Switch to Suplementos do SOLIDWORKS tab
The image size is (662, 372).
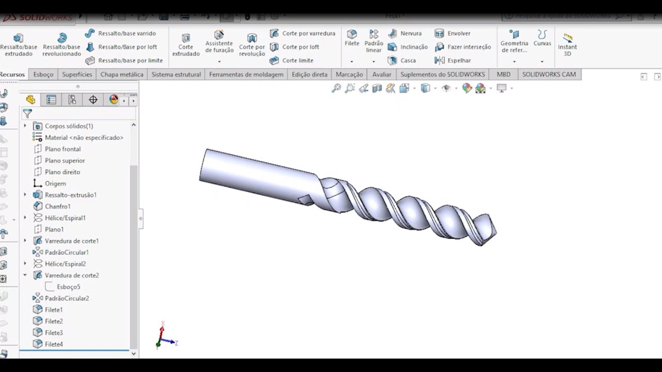(x=443, y=74)
